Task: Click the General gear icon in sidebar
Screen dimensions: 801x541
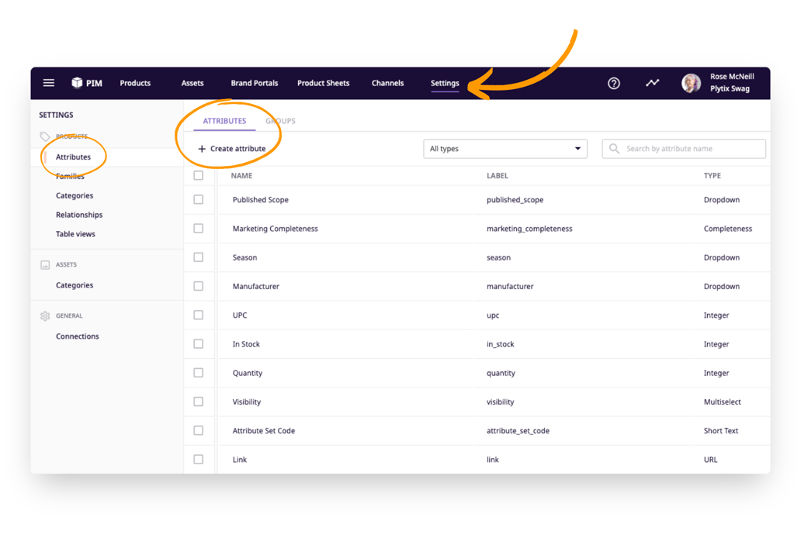Action: [44, 315]
